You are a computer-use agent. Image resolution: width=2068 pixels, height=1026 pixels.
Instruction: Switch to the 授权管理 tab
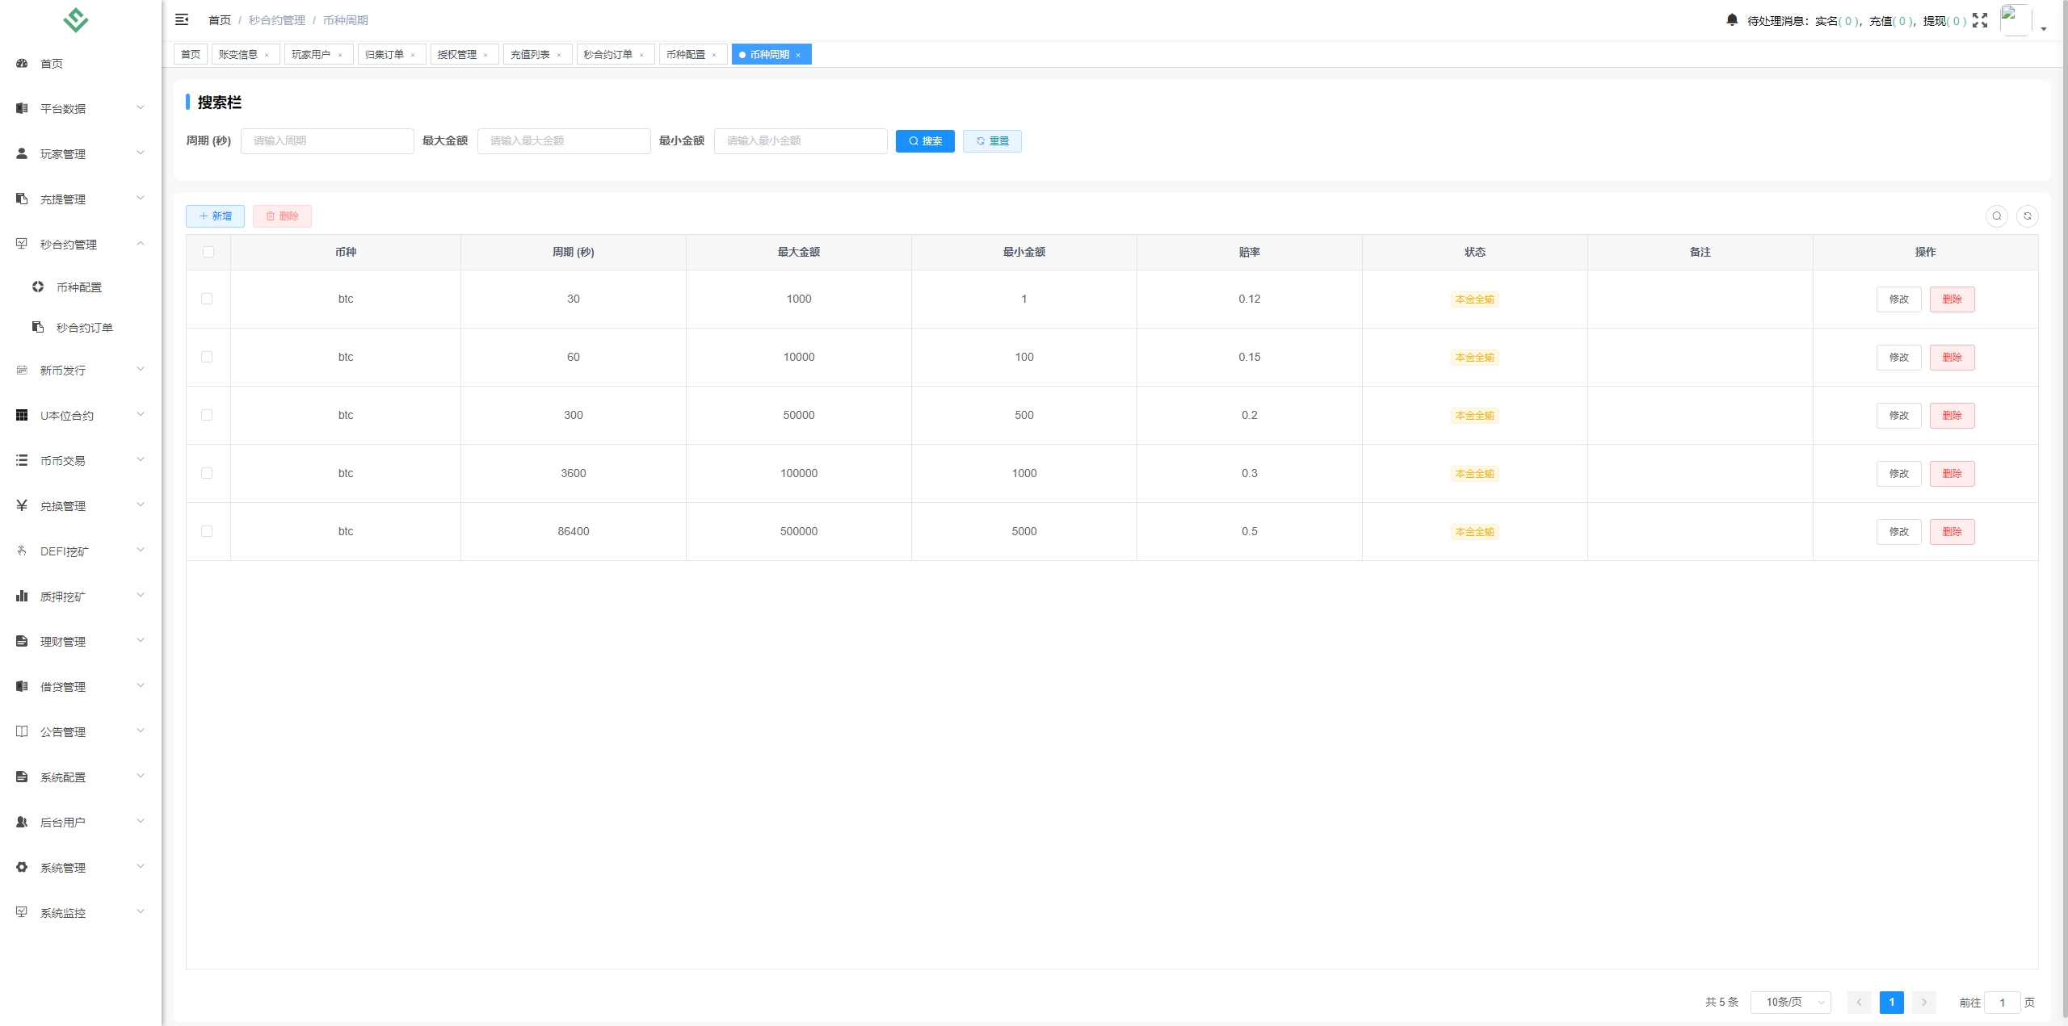[464, 54]
